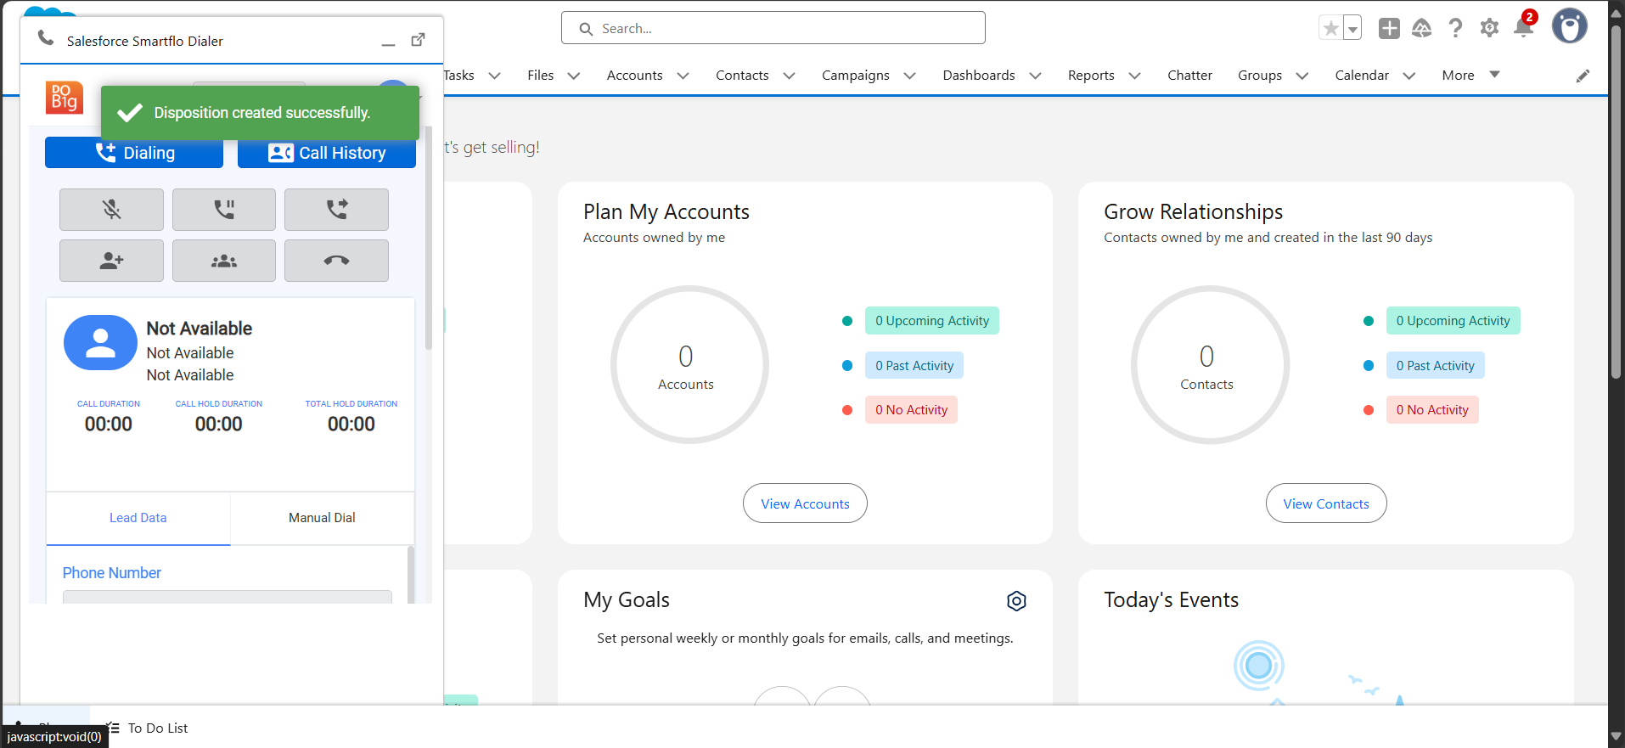Expand the Contacts tab chevron
Viewport: 1625px width, 748px height.
click(x=789, y=76)
